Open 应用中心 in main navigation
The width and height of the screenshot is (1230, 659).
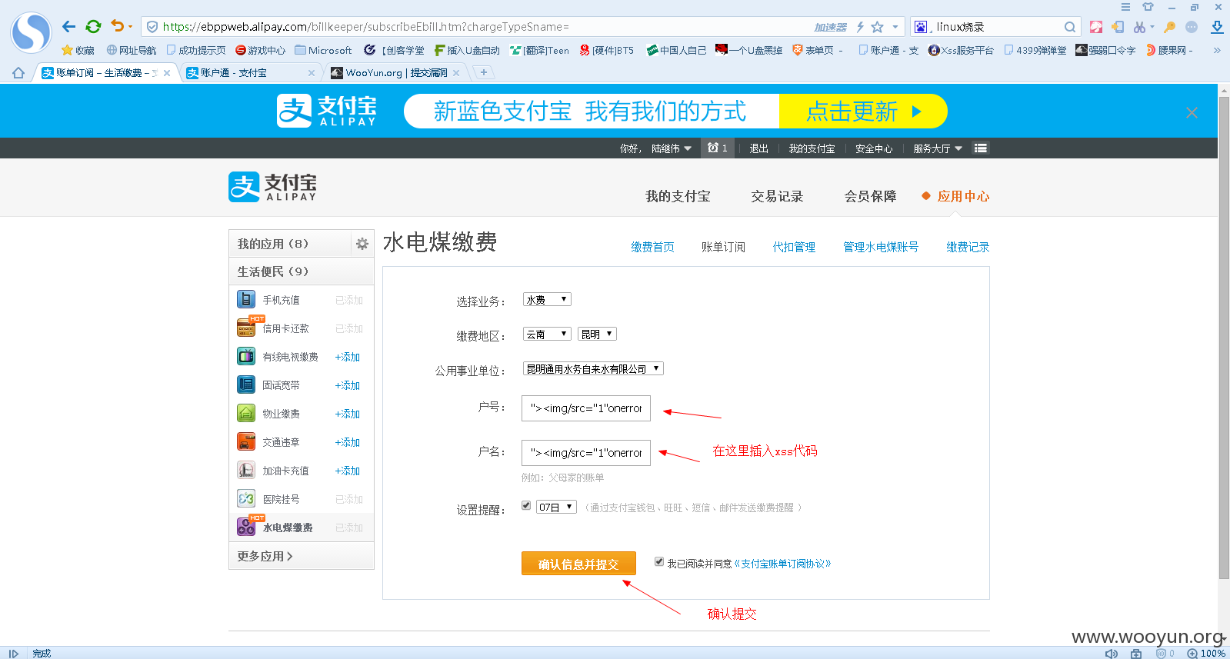click(963, 196)
